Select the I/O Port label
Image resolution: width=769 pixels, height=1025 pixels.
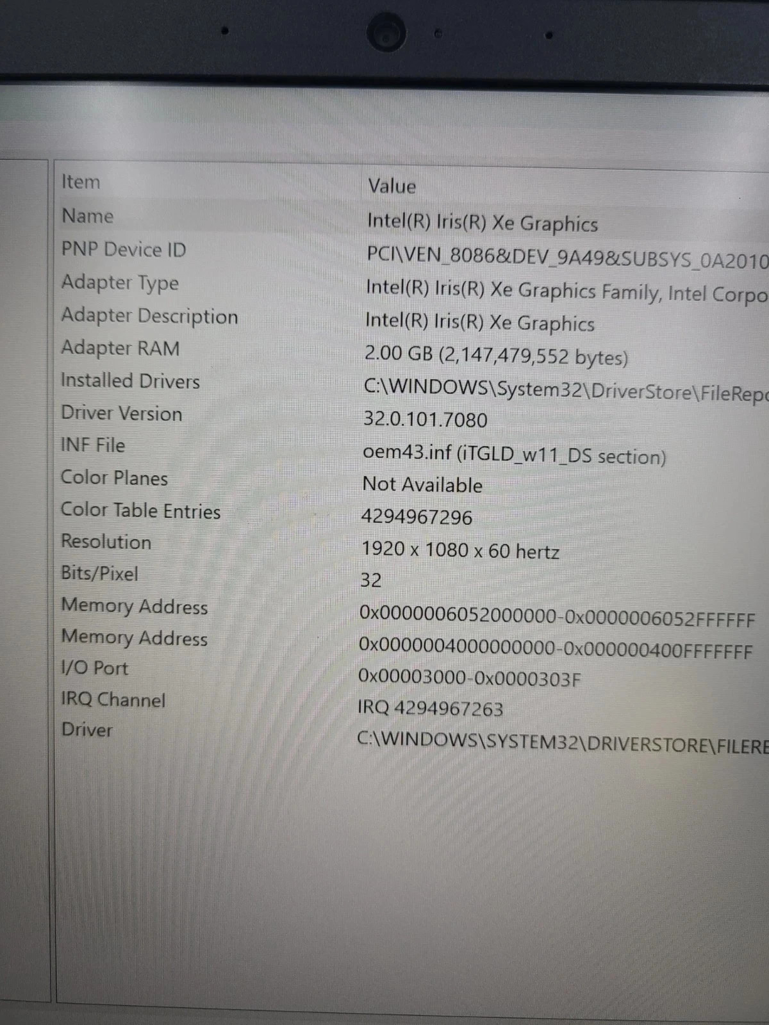(x=94, y=668)
